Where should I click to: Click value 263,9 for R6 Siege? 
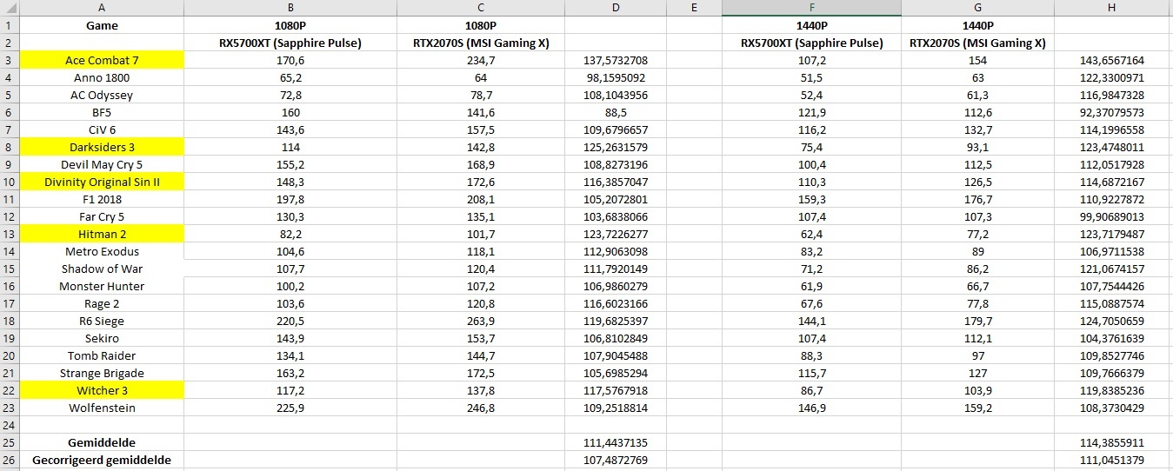pyautogui.click(x=481, y=321)
